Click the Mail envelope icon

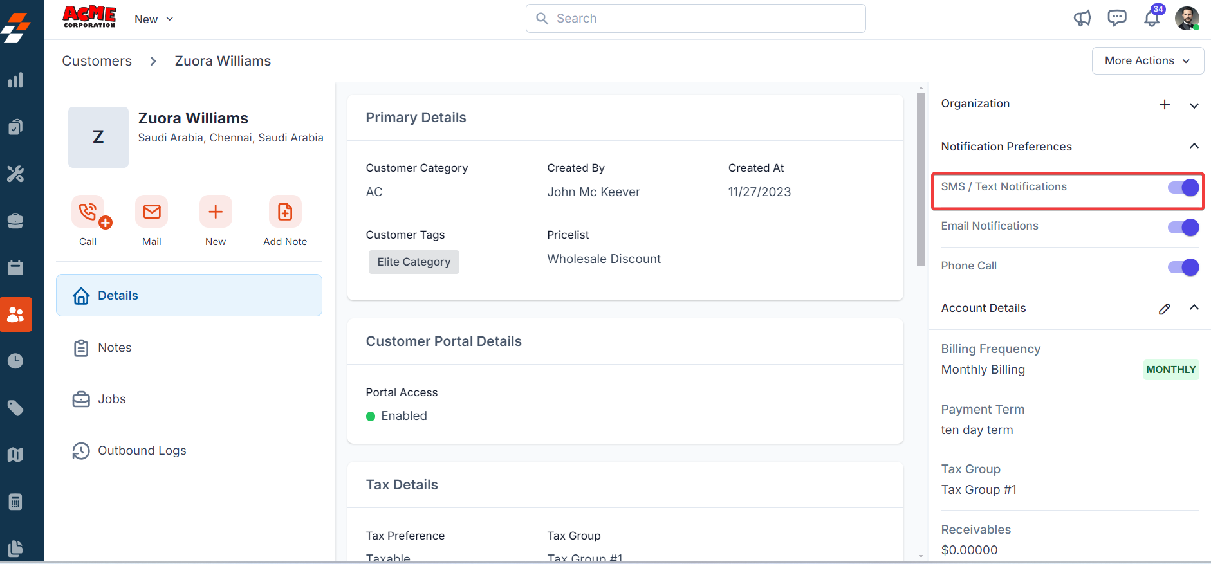click(152, 212)
